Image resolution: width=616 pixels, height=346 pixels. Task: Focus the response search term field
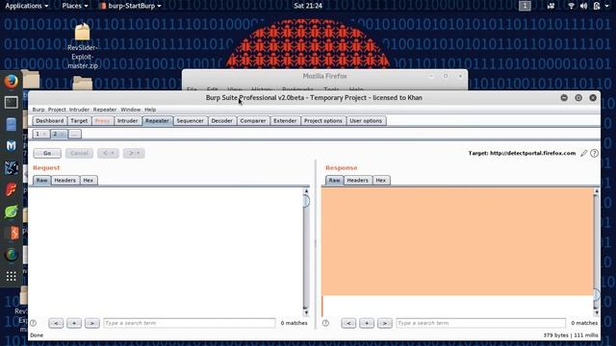[481, 323]
